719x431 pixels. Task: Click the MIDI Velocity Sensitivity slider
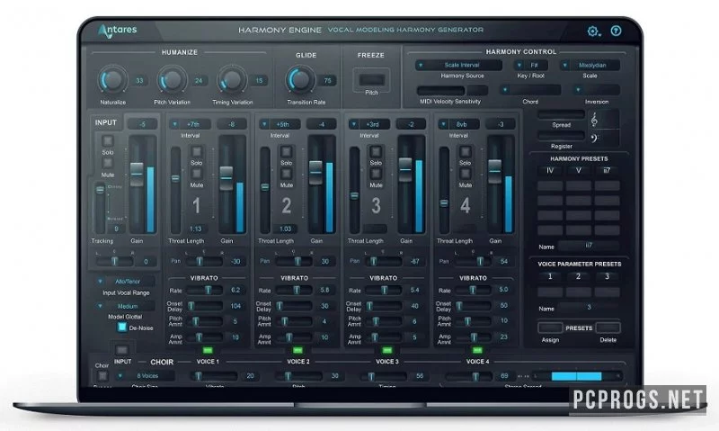[452, 90]
